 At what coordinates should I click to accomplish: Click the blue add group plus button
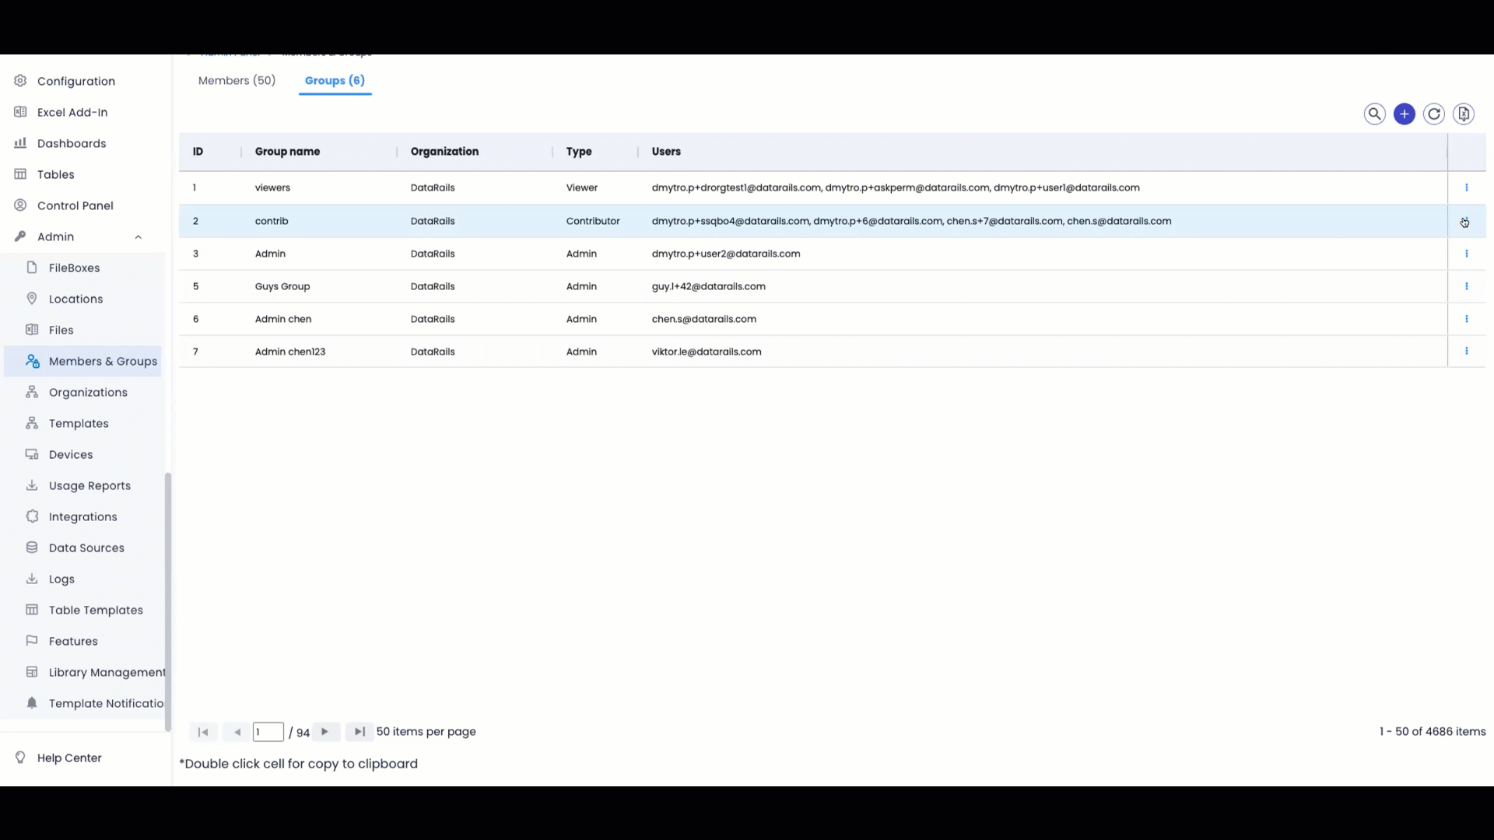pyautogui.click(x=1405, y=114)
